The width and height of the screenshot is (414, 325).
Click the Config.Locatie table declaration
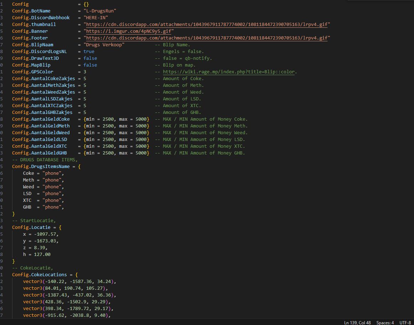coord(37,227)
